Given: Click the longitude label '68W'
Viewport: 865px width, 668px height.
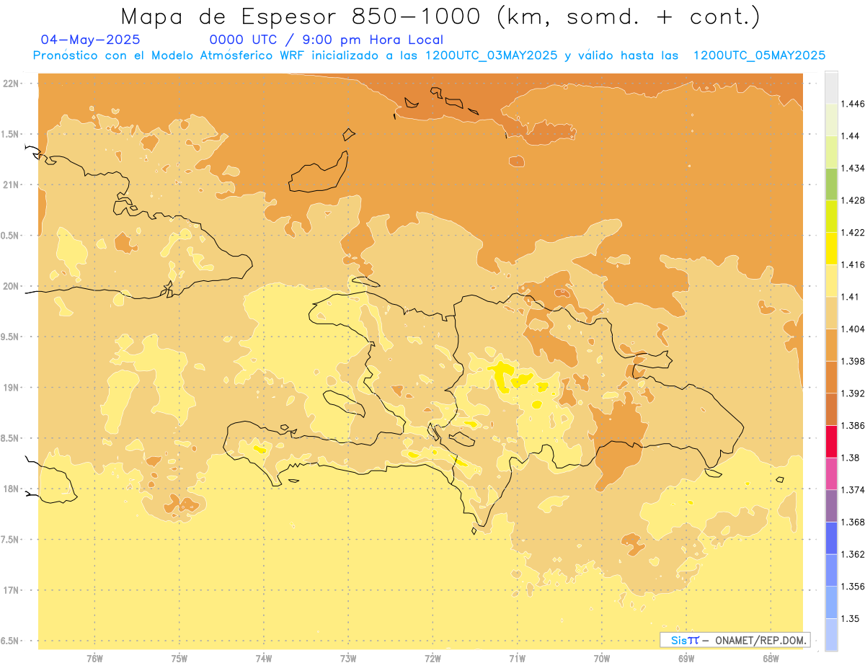Looking at the screenshot, I should [x=771, y=658].
